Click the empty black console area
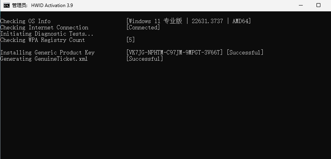Screen dimensions: 331x159 point(165,114)
